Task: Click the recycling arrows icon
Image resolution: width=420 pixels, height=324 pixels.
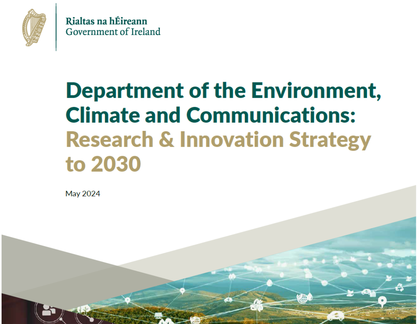Action: coord(398,288)
